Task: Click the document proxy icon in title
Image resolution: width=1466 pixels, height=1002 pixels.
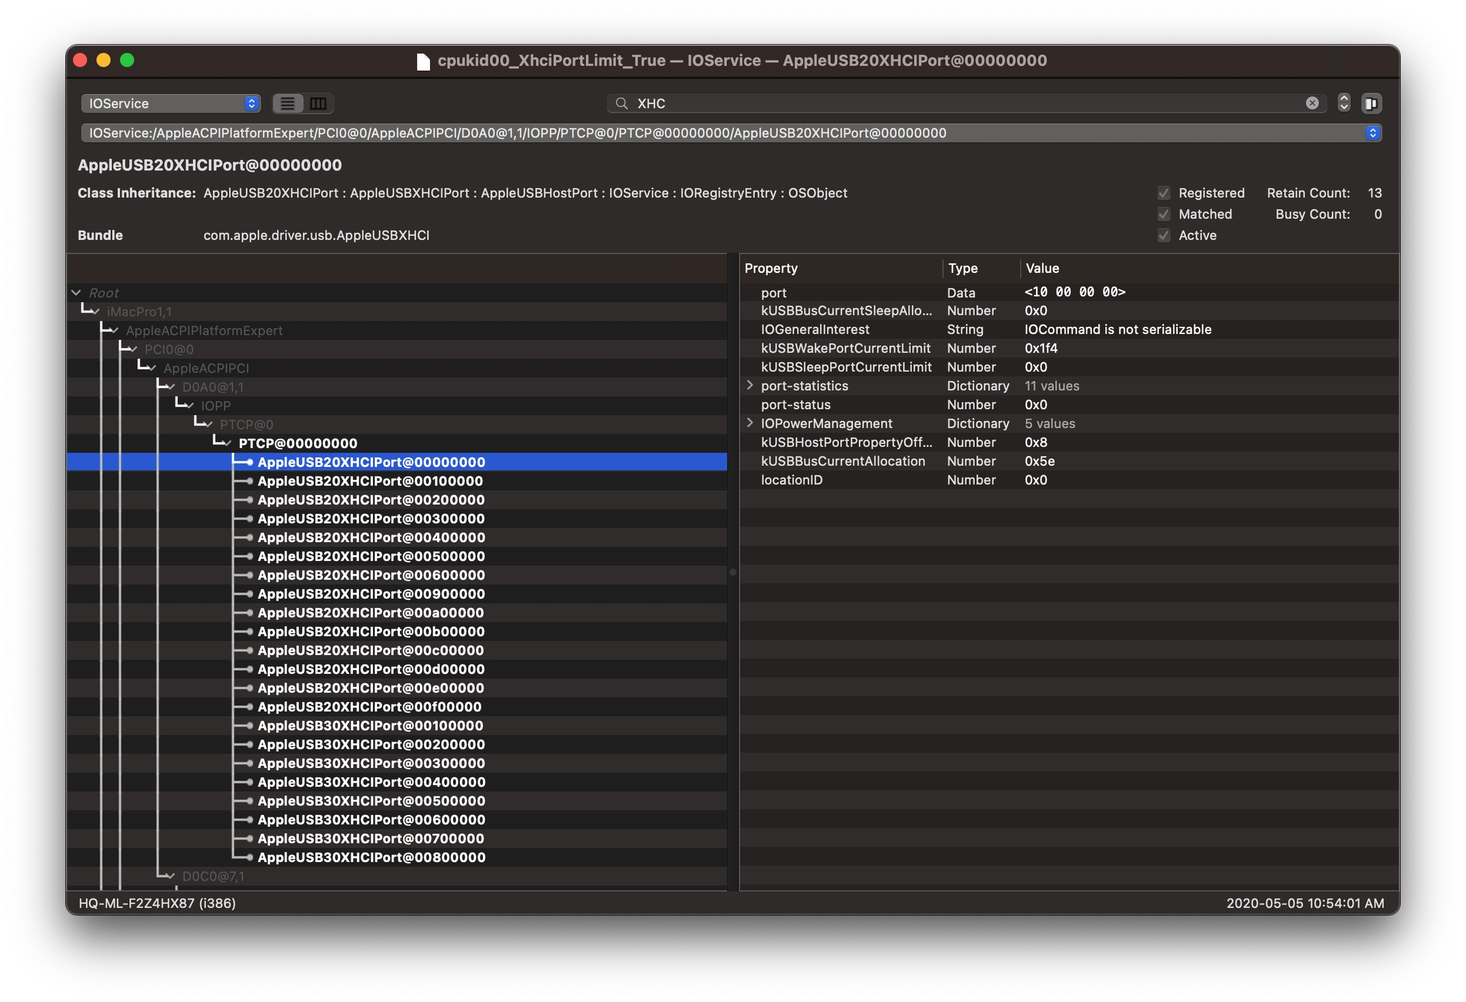Action: tap(423, 61)
